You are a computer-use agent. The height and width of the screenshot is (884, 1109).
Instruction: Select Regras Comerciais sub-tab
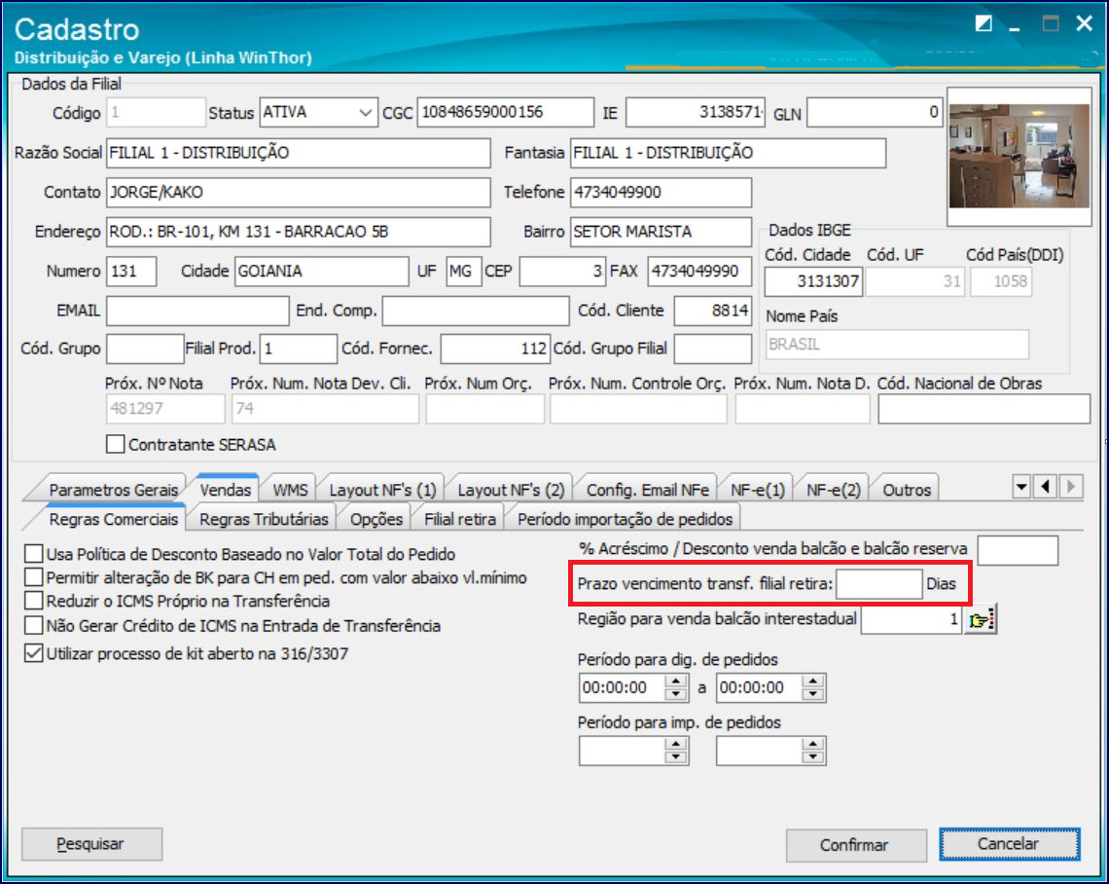coord(113,519)
